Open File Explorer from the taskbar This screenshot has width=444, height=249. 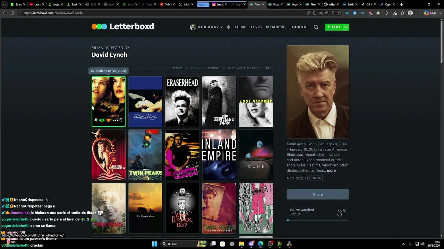pyautogui.click(x=241, y=244)
